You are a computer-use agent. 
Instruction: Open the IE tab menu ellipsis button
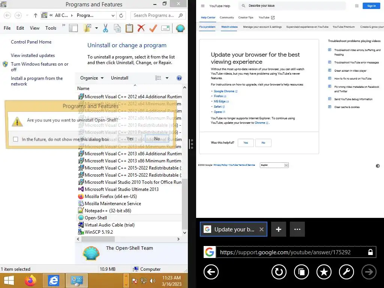297,229
